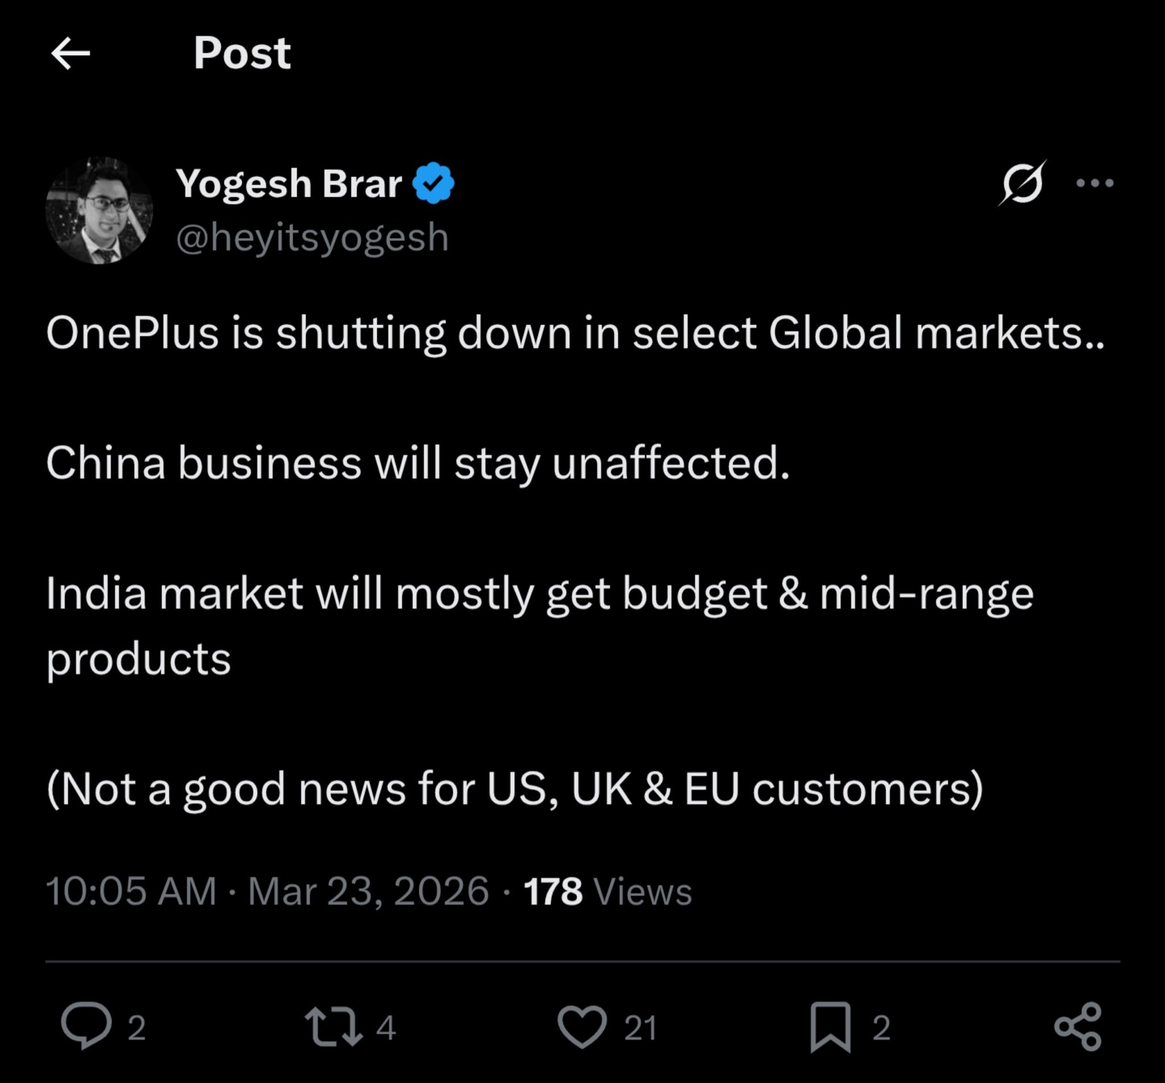Image resolution: width=1165 pixels, height=1083 pixels.
Task: Click the bookmark count beside bookmark icon
Action: click(x=881, y=1028)
